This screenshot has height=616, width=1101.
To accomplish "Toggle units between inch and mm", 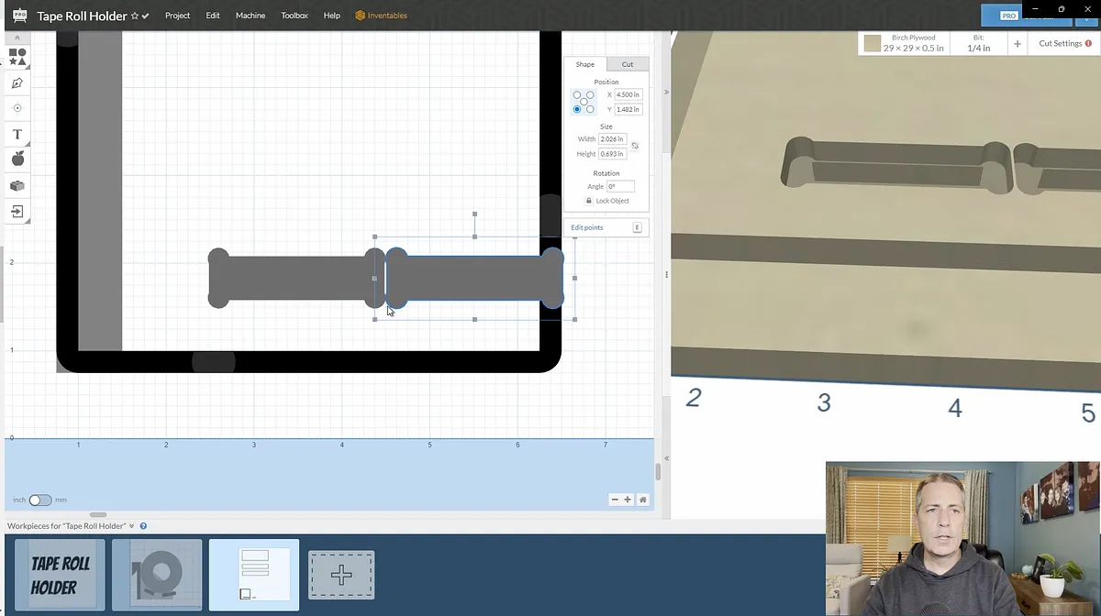I will tap(40, 500).
